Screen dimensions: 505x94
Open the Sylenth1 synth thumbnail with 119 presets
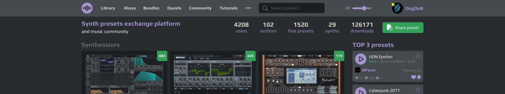point(301,73)
